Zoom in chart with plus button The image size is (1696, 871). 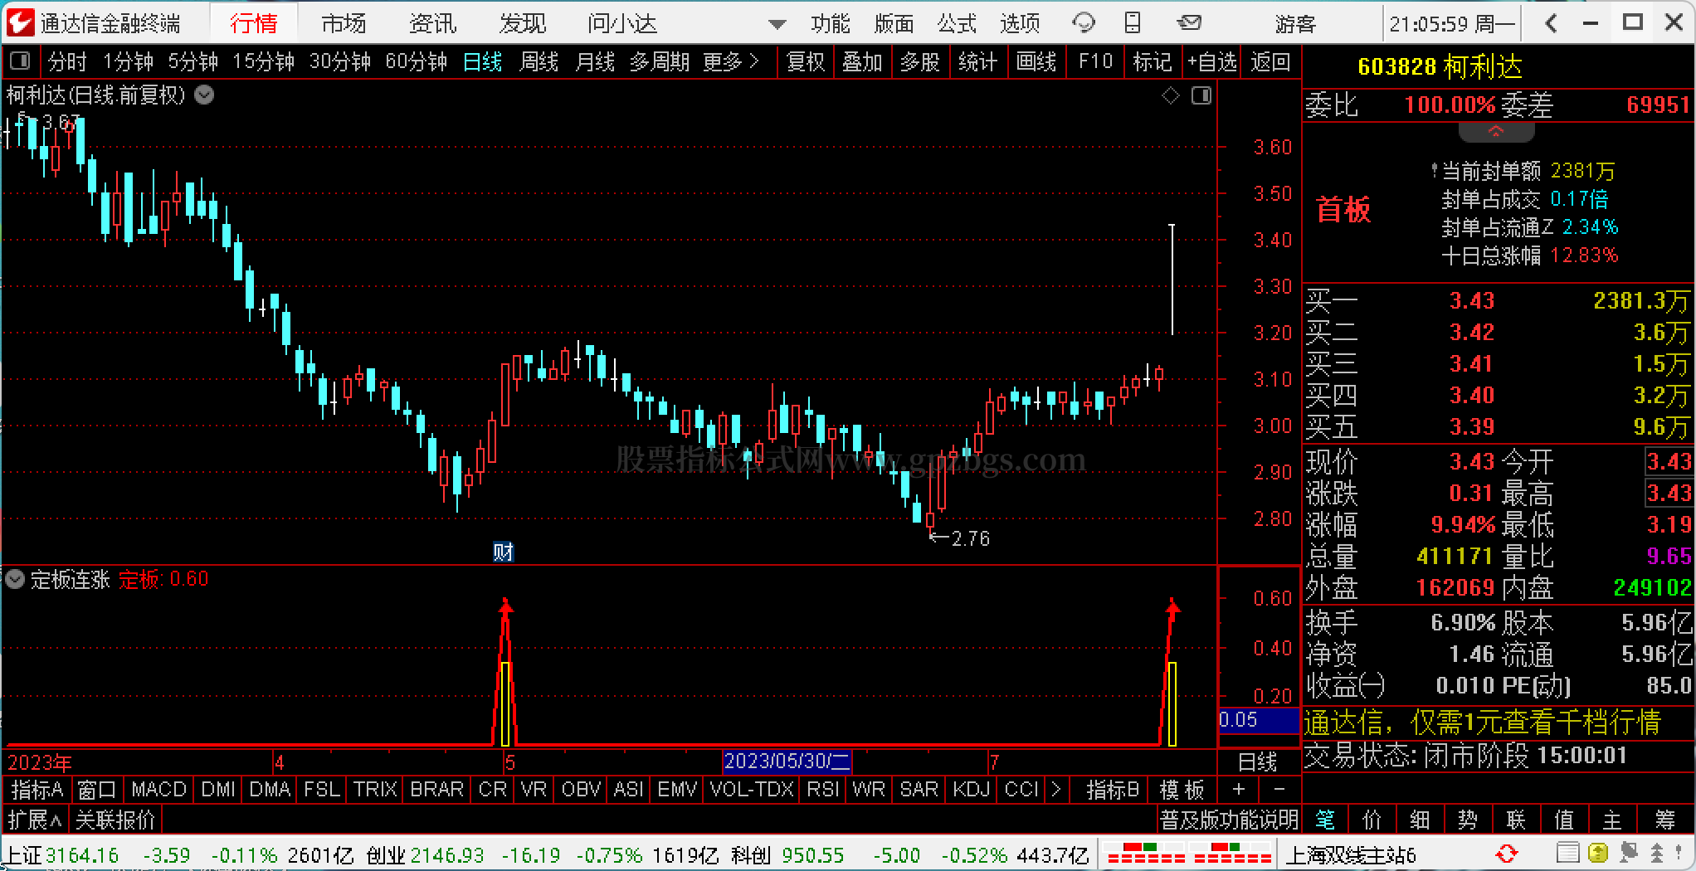[x=1239, y=789]
